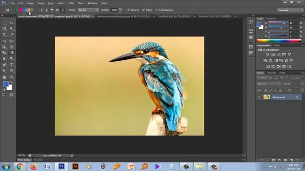Select the Move tool
Screen dimensions: 305x171
tap(11, 23)
